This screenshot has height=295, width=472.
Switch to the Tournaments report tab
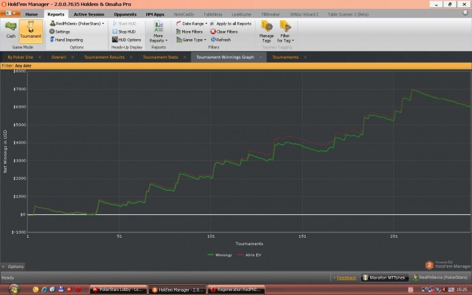285,57
